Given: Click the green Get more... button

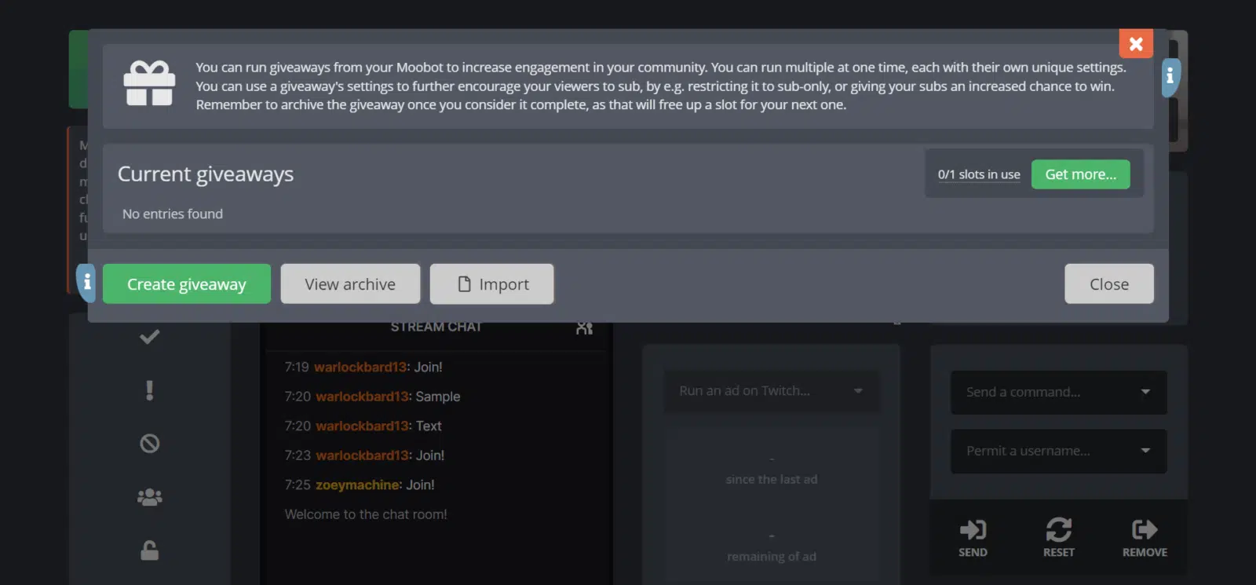Looking at the screenshot, I should [x=1081, y=174].
